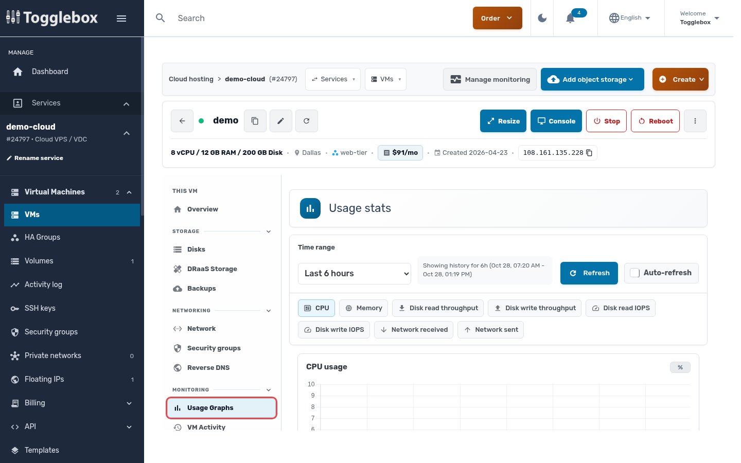Open Manage monitoring
The image size is (741, 463).
coord(490,79)
